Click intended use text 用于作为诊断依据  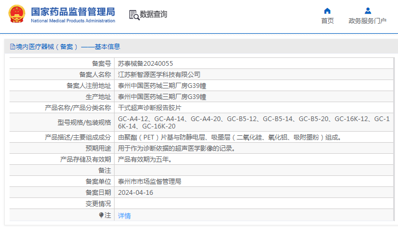(x=177, y=148)
